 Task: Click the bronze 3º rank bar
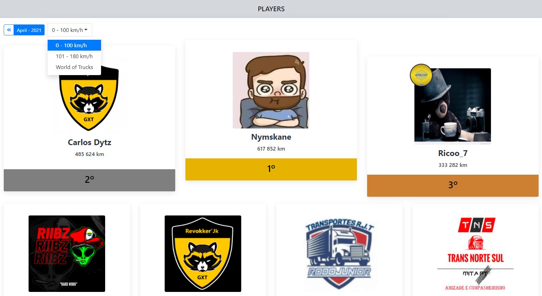pyautogui.click(x=453, y=186)
